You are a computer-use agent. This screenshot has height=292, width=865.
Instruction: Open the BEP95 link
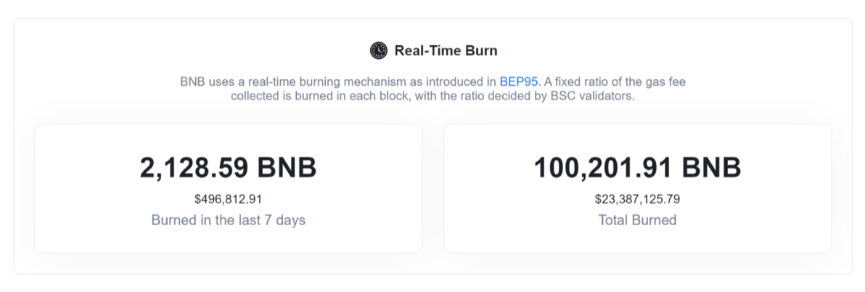(x=519, y=81)
